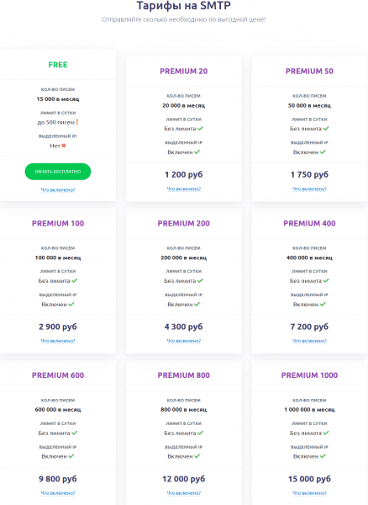Click the exclamation icon next to до 500 писем
Image resolution: width=368 pixels, height=505 pixels.
click(x=76, y=122)
